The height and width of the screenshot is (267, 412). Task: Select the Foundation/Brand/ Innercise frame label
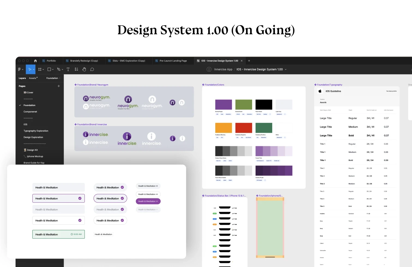[x=91, y=125]
